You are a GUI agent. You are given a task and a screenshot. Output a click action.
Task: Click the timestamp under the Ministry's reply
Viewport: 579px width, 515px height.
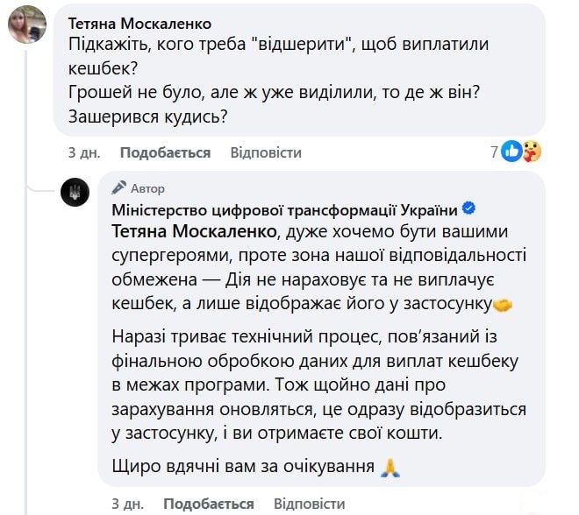(127, 504)
